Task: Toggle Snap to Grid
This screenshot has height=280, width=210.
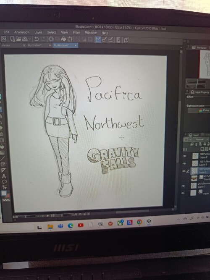Action: click(x=110, y=39)
